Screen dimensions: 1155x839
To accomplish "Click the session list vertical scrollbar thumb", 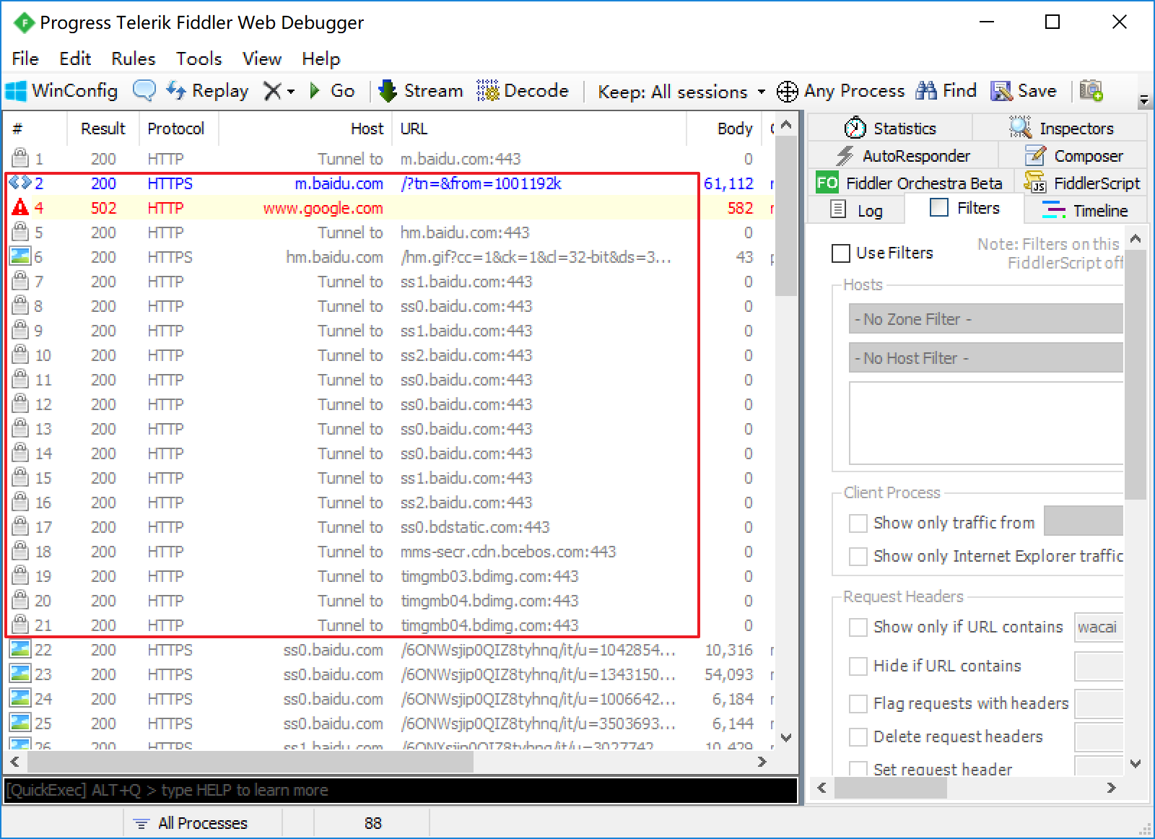I will click(x=786, y=215).
